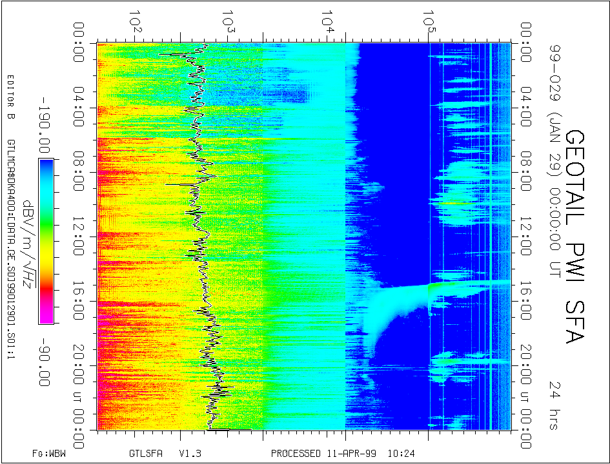Click the 'Fg:WBW' footer text
Image resolution: width=610 pixels, height=464 pixels.
(49, 453)
